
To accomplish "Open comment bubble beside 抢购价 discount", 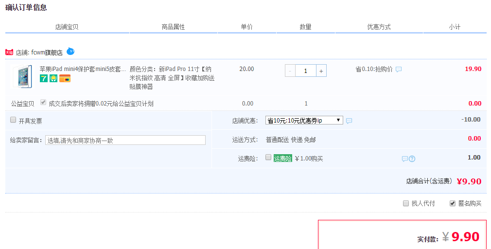I will tap(399, 70).
